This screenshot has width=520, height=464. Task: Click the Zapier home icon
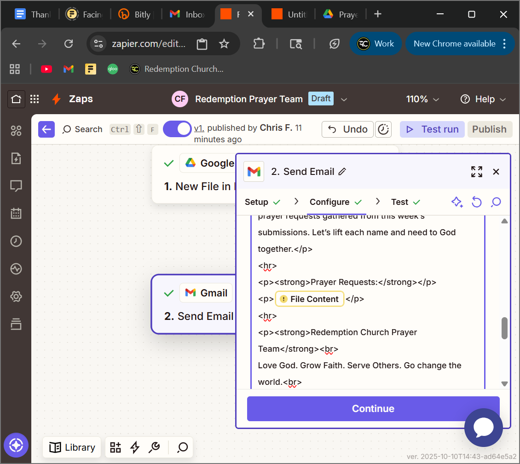(x=16, y=99)
